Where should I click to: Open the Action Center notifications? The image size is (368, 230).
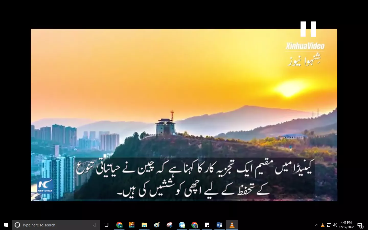(360, 225)
